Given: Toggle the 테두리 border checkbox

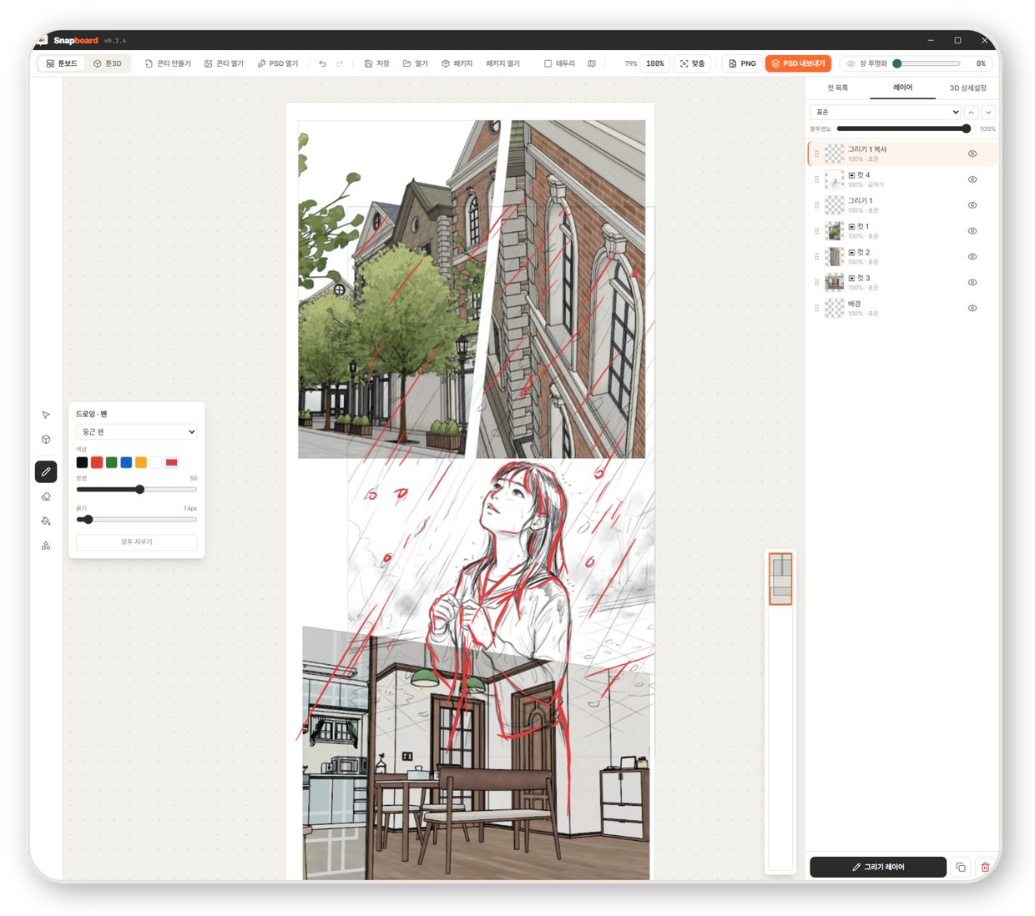Looking at the screenshot, I should [x=560, y=63].
